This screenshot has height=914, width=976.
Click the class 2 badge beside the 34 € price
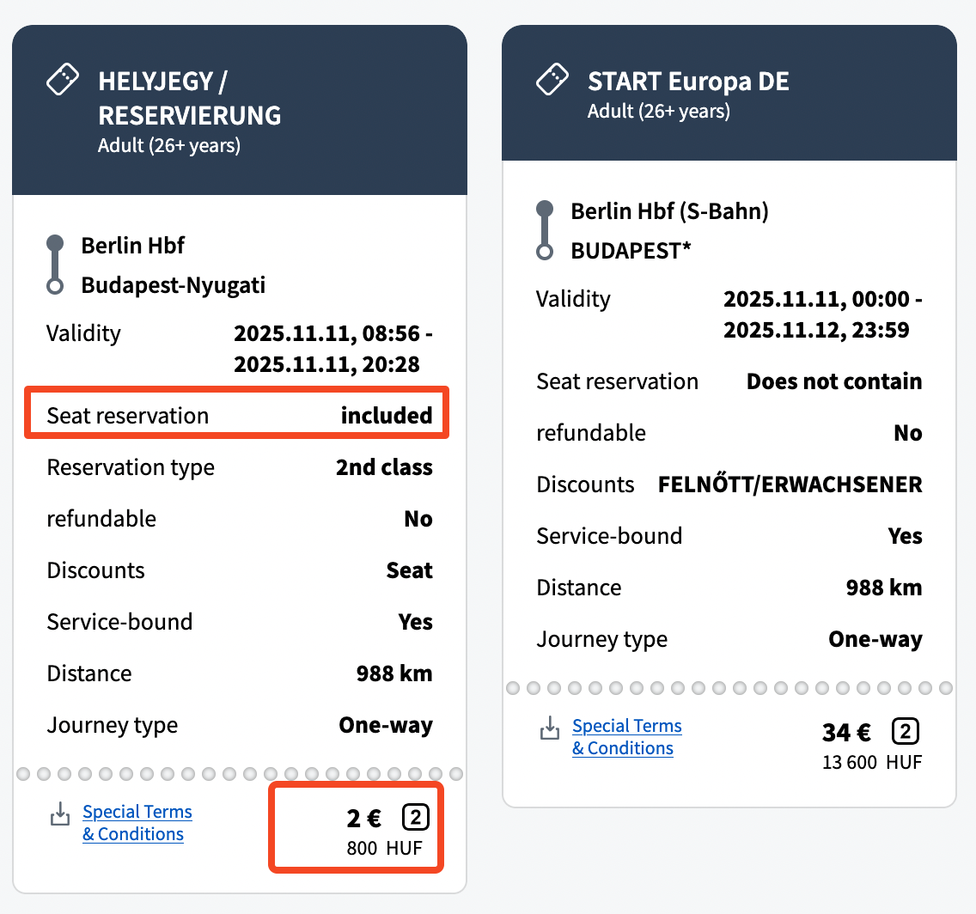pyautogui.click(x=906, y=732)
